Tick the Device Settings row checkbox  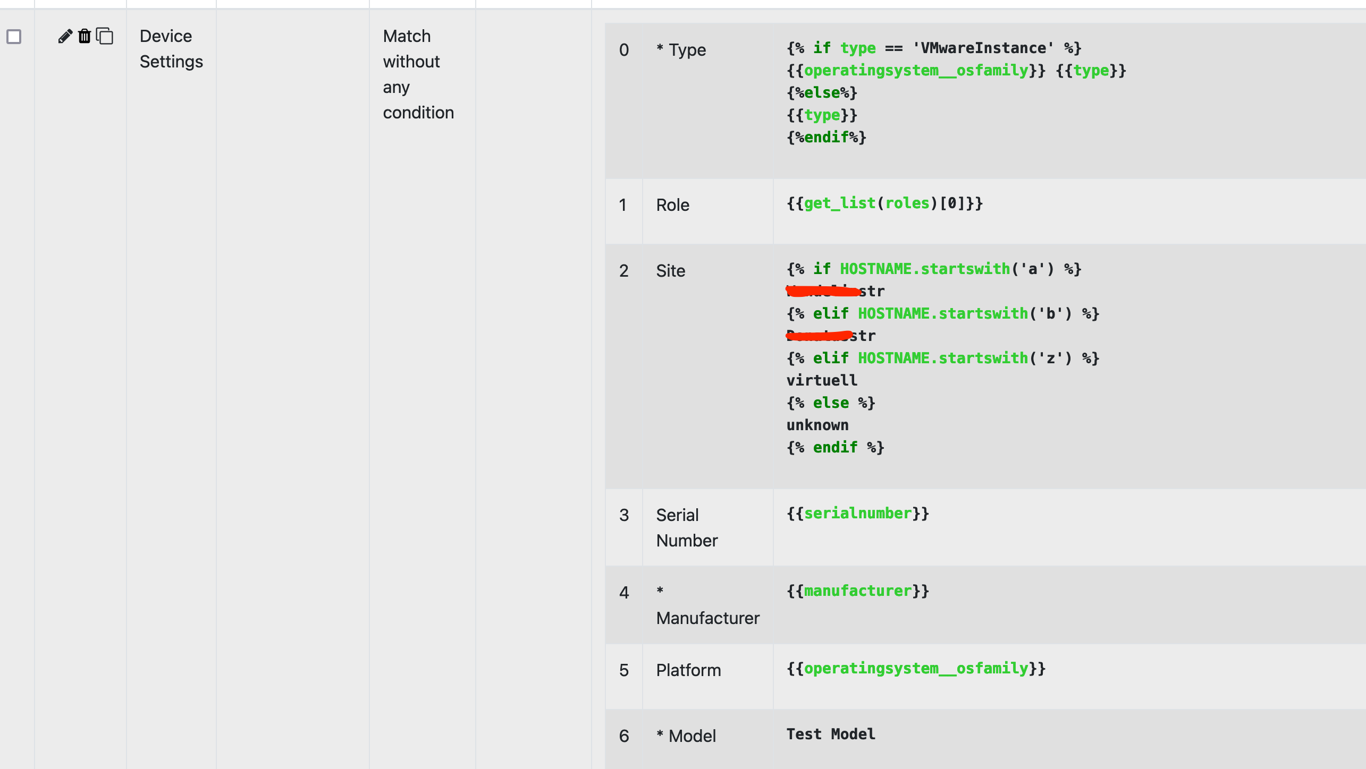click(x=14, y=37)
